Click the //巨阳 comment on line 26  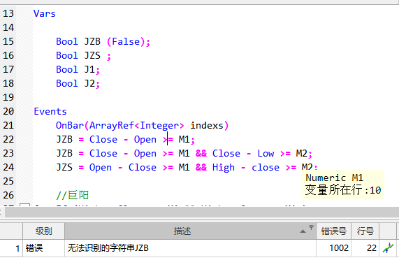click(x=72, y=195)
